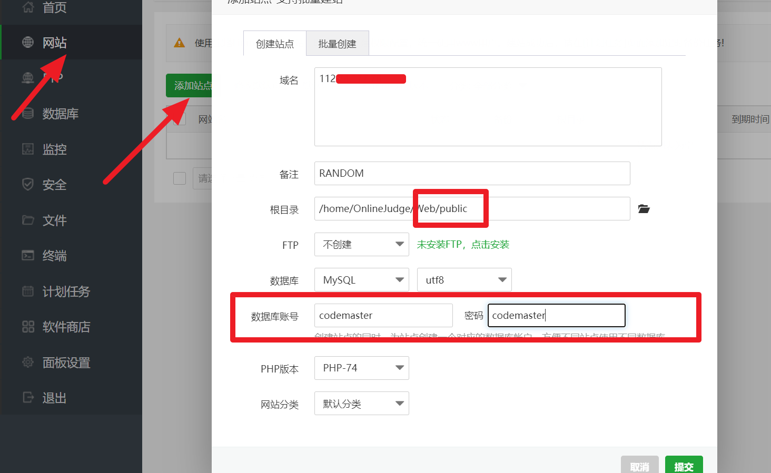The image size is (771, 473).
Task: Click the folder browse icon beside root directory
Action: pyautogui.click(x=644, y=209)
